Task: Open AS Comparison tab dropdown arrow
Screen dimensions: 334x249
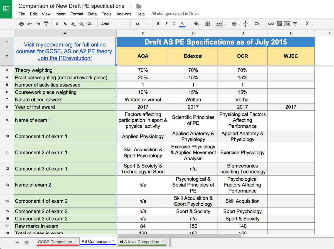Action: [113, 241]
